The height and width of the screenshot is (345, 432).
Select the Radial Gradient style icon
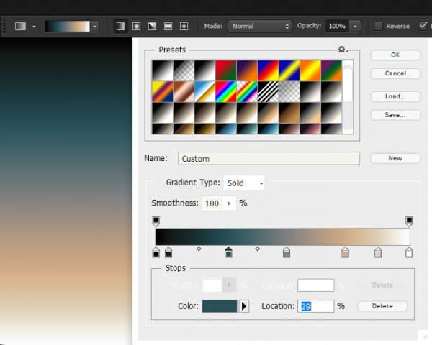135,26
